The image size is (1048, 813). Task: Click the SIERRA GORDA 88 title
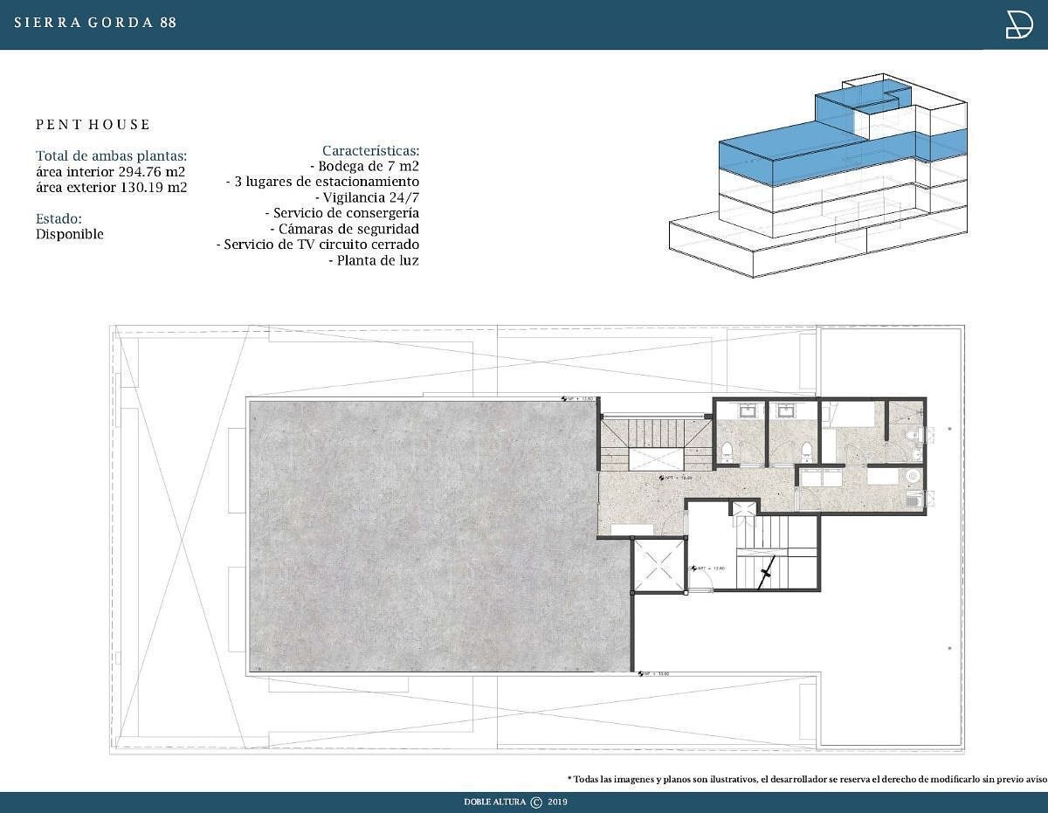[95, 23]
